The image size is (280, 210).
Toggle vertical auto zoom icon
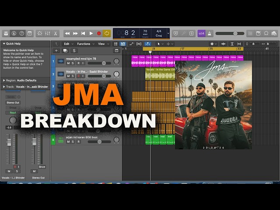tap(232, 44)
